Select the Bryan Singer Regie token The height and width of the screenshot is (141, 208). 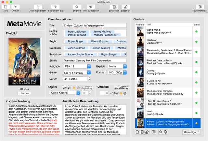[75, 41]
